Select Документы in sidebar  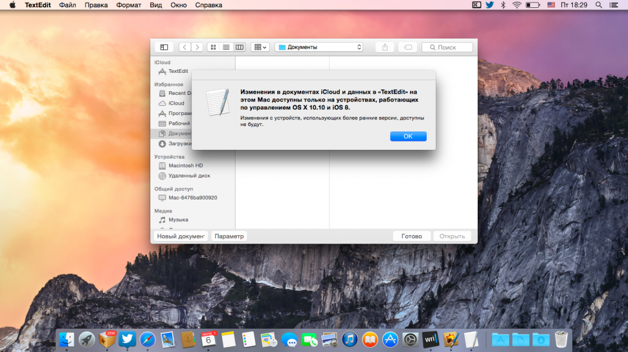point(172,133)
